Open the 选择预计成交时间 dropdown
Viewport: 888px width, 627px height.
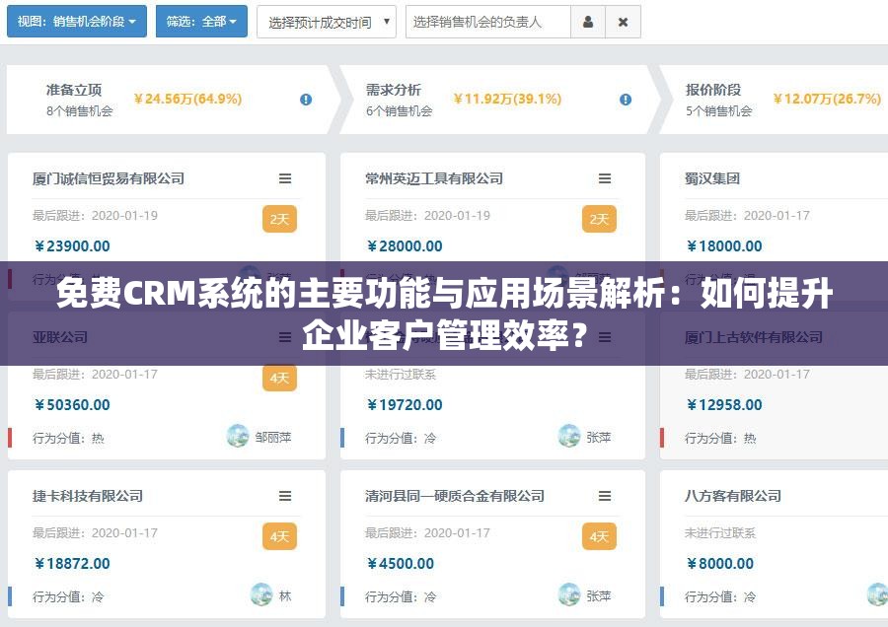[326, 22]
